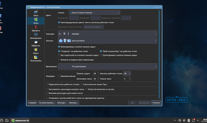Expand the Схема color scheme dropdown
This screenshot has height=123, width=207.
tap(95, 13)
